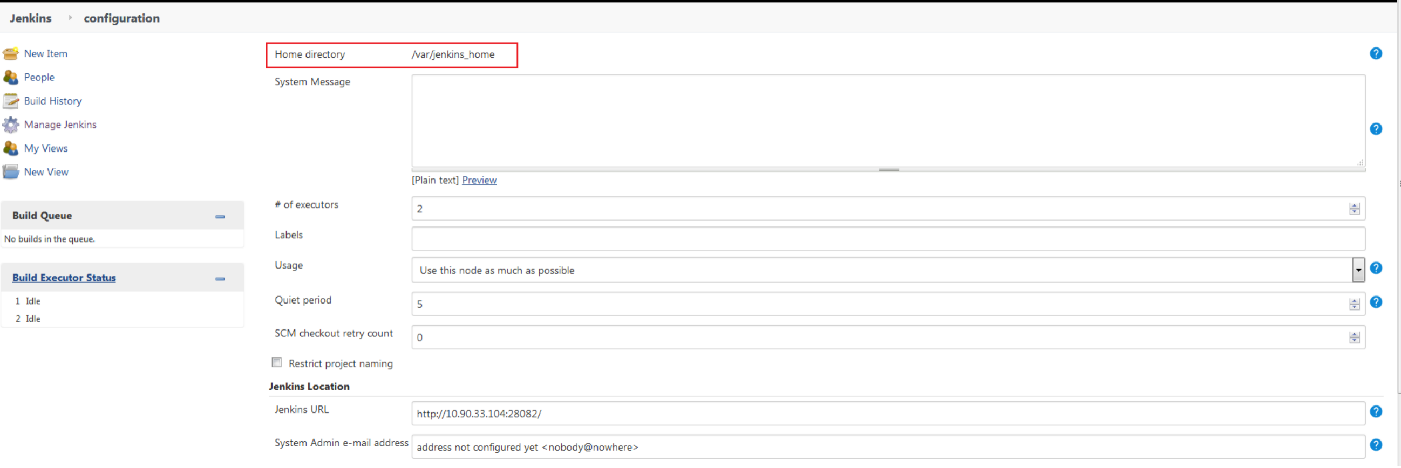Click the New Item package icon
The image size is (1401, 468).
click(10, 54)
